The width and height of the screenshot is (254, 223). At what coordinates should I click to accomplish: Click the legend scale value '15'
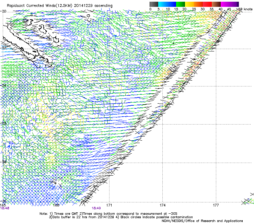(x=176, y=9)
